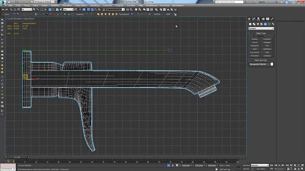The width and height of the screenshot is (305, 171).
Task: Open the Selected key filter dropdown
Action: (260, 165)
